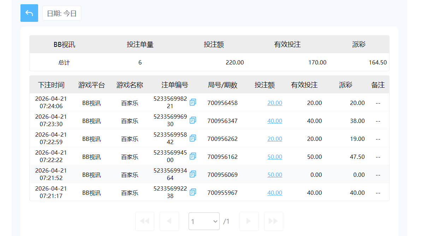This screenshot has width=421, height=236.
Task: Select bet time 2026-04-21 07:21:52
Action: [51, 174]
